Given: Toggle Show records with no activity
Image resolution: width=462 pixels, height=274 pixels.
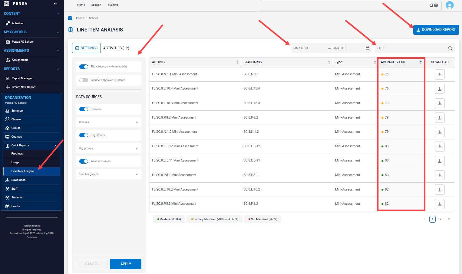Looking at the screenshot, I should click(84, 67).
